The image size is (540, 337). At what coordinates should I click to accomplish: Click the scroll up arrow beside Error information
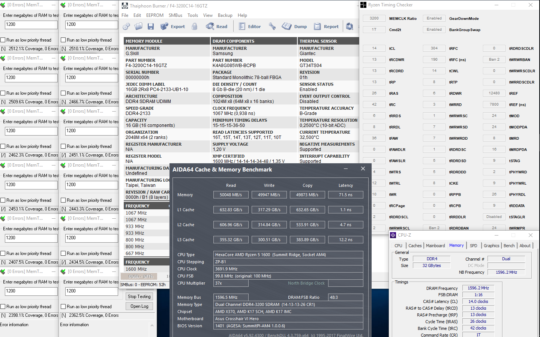tap(152, 325)
